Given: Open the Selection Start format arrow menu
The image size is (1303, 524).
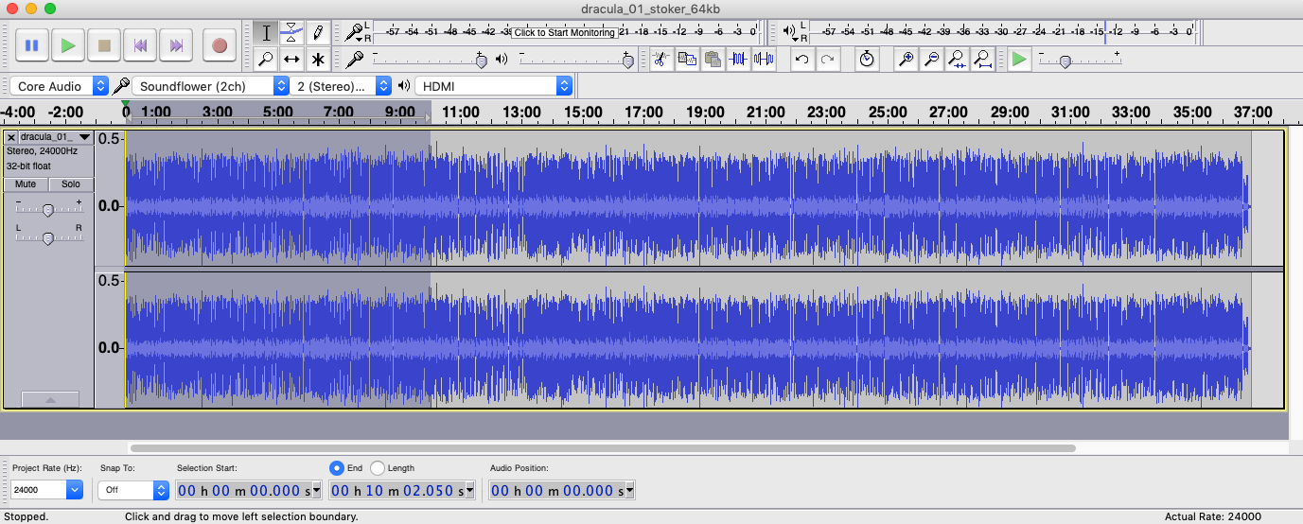Looking at the screenshot, I should point(317,490).
